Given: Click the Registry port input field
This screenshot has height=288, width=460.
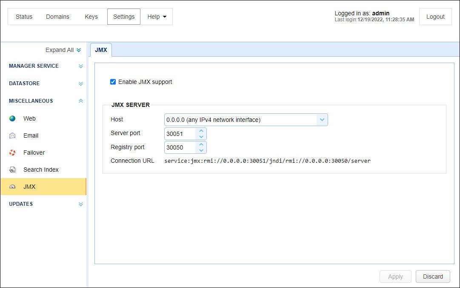Looking at the screenshot, I should pyautogui.click(x=180, y=147).
